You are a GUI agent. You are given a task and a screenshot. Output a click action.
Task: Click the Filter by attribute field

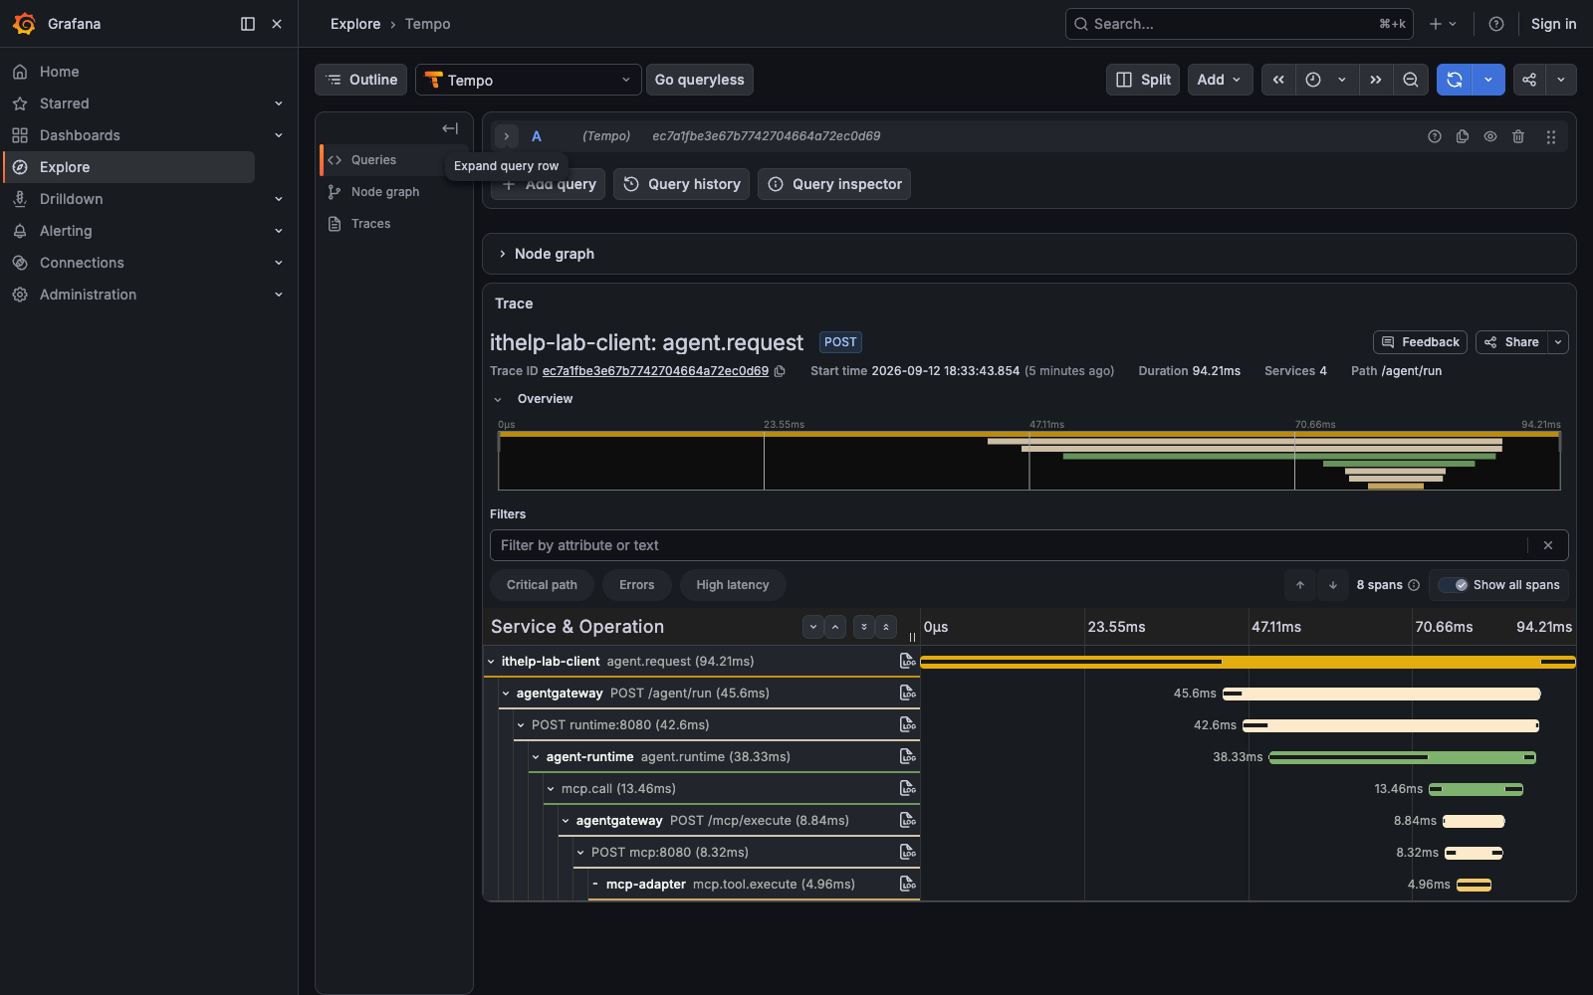pyautogui.click(x=1010, y=545)
